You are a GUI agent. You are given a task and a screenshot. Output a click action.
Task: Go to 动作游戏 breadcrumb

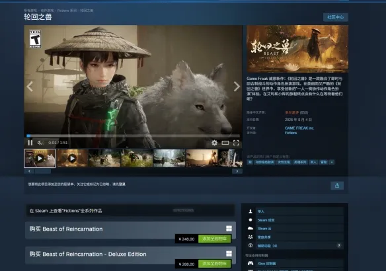pos(47,11)
